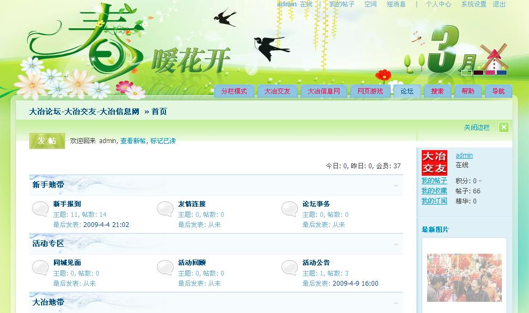Open the 论坛事务 forum title
The width and height of the screenshot is (529, 313).
point(316,204)
